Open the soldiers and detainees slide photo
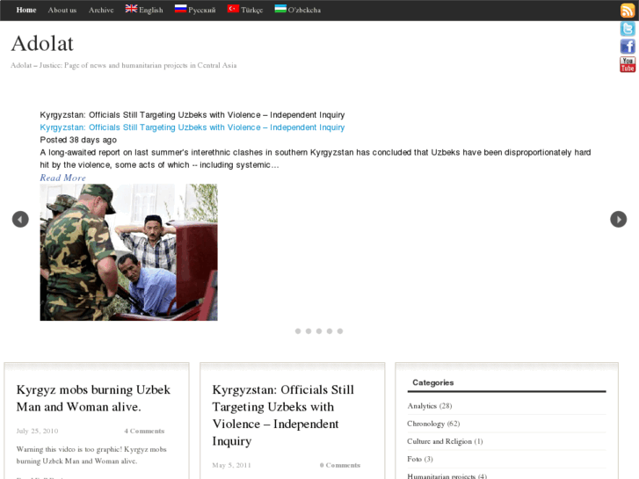 129,252
